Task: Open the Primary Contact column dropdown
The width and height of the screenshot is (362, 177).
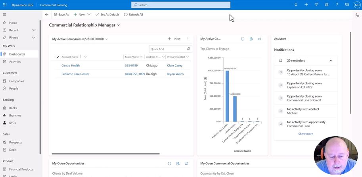Action: click(x=187, y=57)
